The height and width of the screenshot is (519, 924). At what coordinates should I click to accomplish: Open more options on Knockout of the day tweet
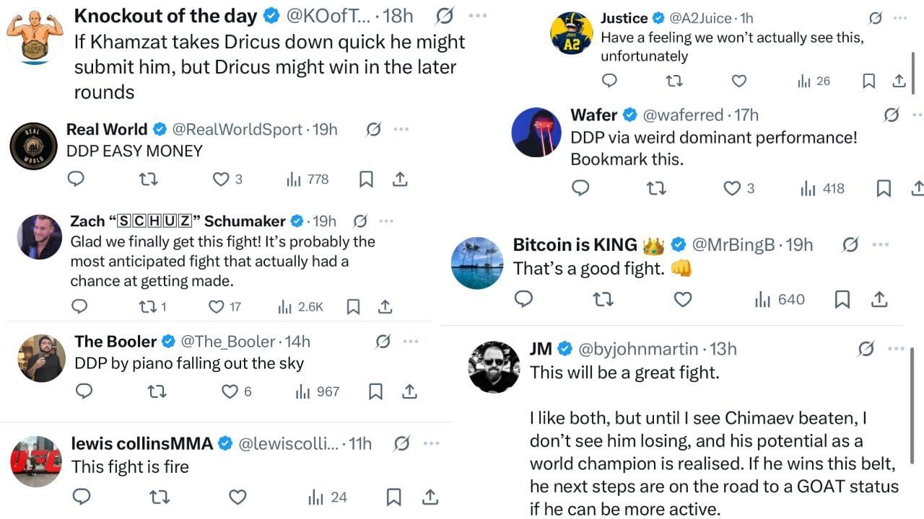point(477,15)
